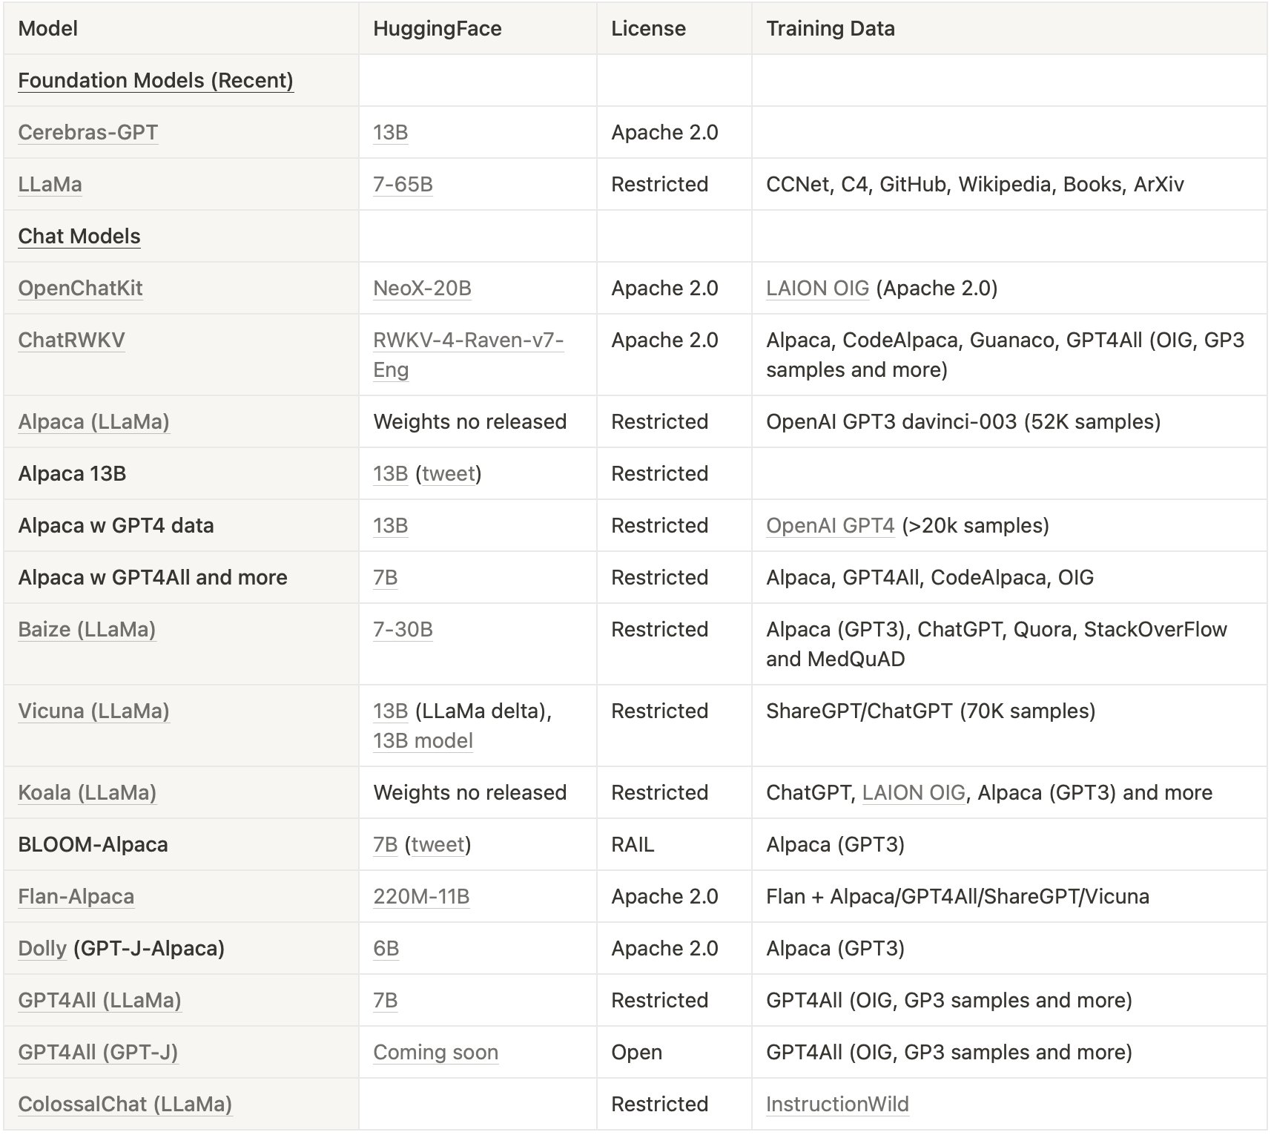Select the Training Data column header

coord(1009,28)
